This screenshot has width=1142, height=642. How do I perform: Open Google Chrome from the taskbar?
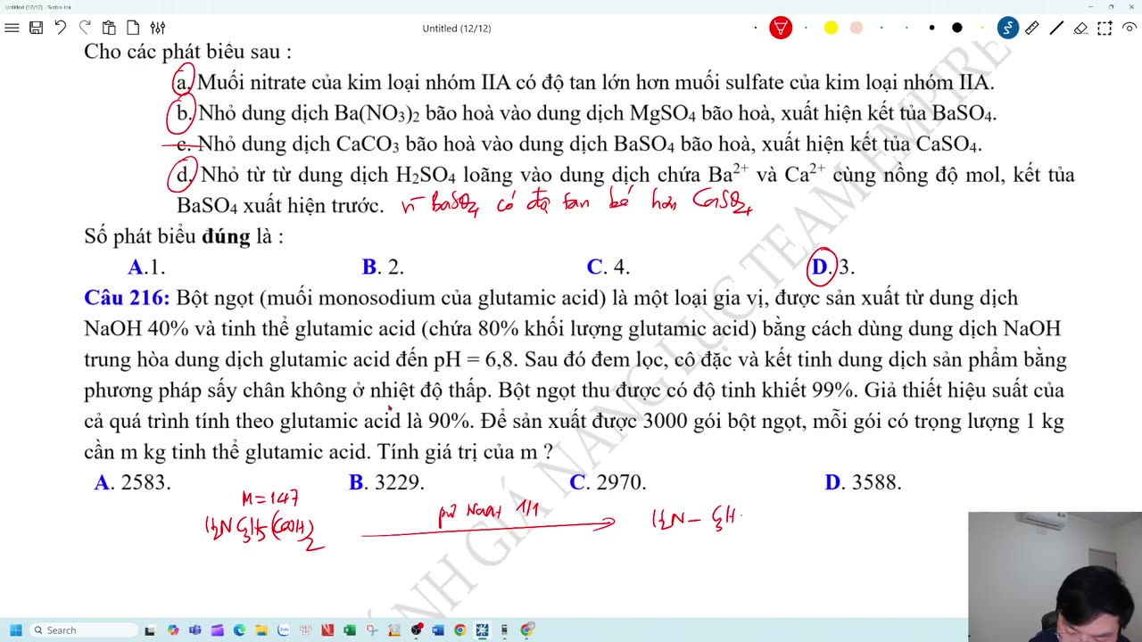459,630
